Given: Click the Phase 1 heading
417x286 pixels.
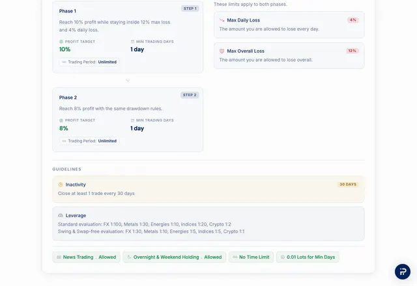Looking at the screenshot, I should pos(68,11).
